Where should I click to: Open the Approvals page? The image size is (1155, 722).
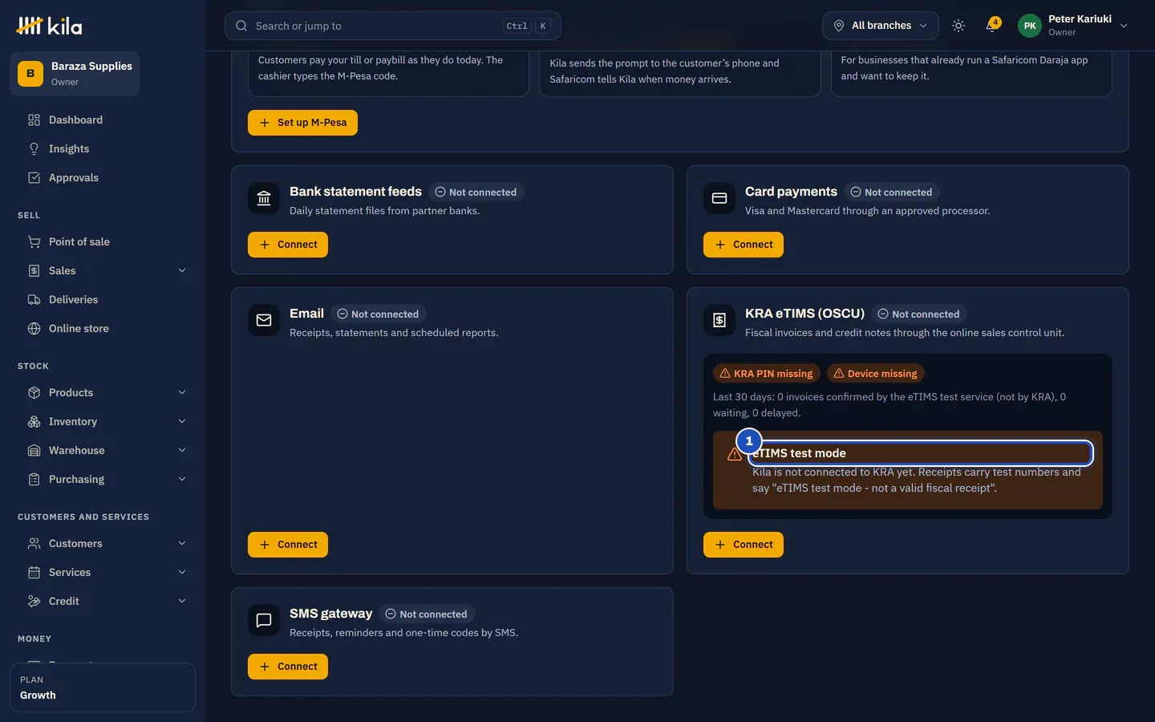(x=103, y=178)
